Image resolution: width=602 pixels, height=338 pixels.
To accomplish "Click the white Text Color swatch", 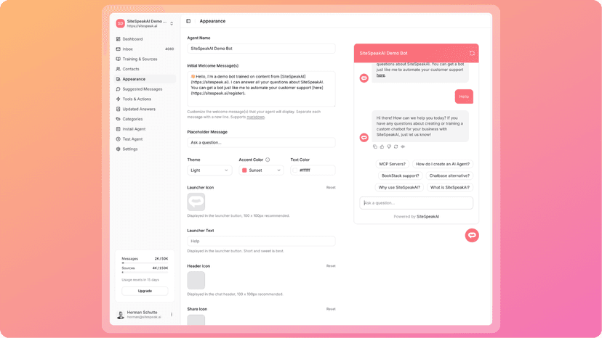I will (295, 170).
